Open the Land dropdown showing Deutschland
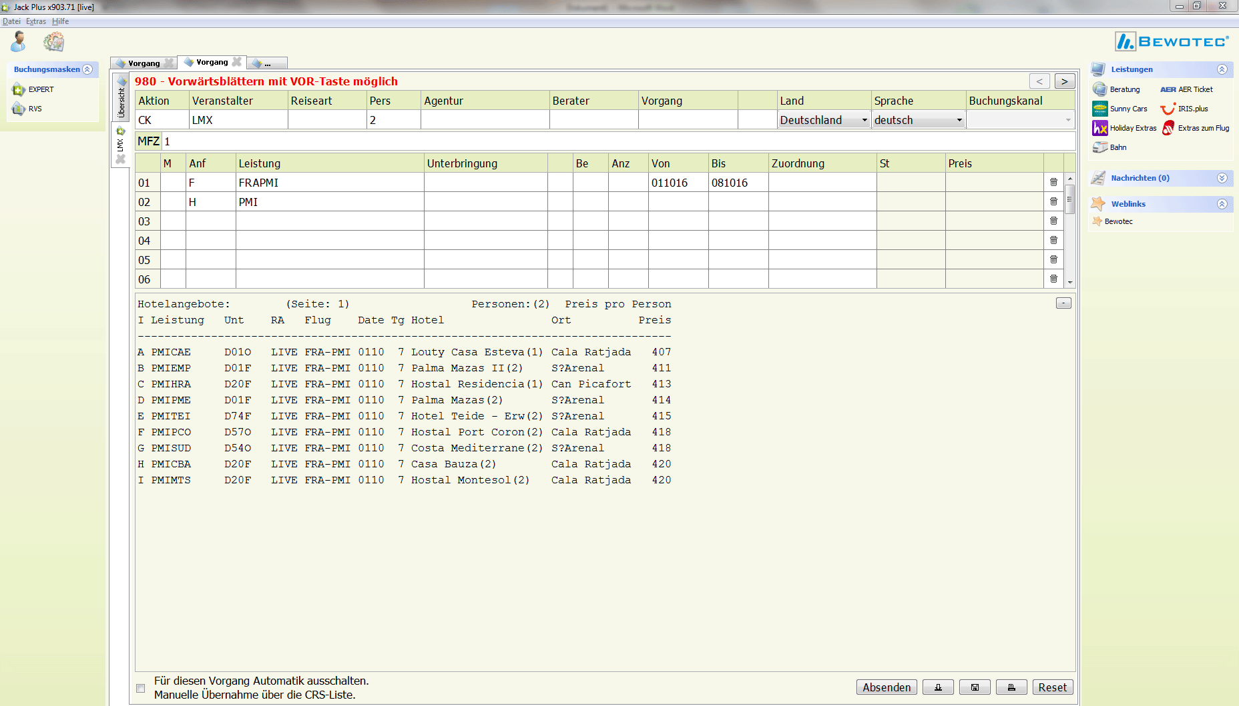1239x706 pixels. pyautogui.click(x=824, y=120)
